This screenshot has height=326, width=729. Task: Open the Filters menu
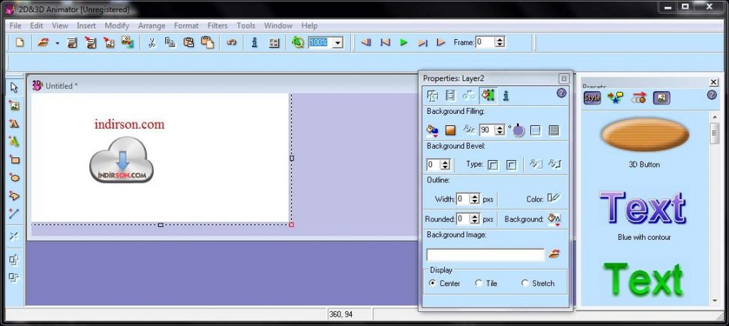217,26
